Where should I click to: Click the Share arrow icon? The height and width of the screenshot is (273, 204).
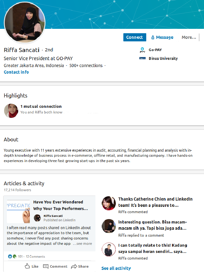(74, 266)
